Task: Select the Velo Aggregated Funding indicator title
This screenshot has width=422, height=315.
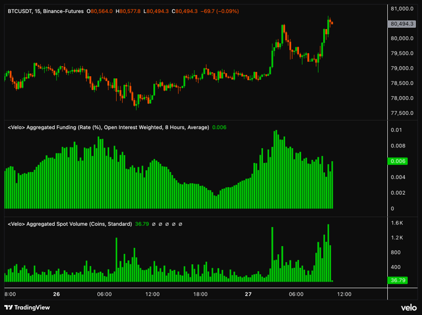Action: [x=108, y=127]
